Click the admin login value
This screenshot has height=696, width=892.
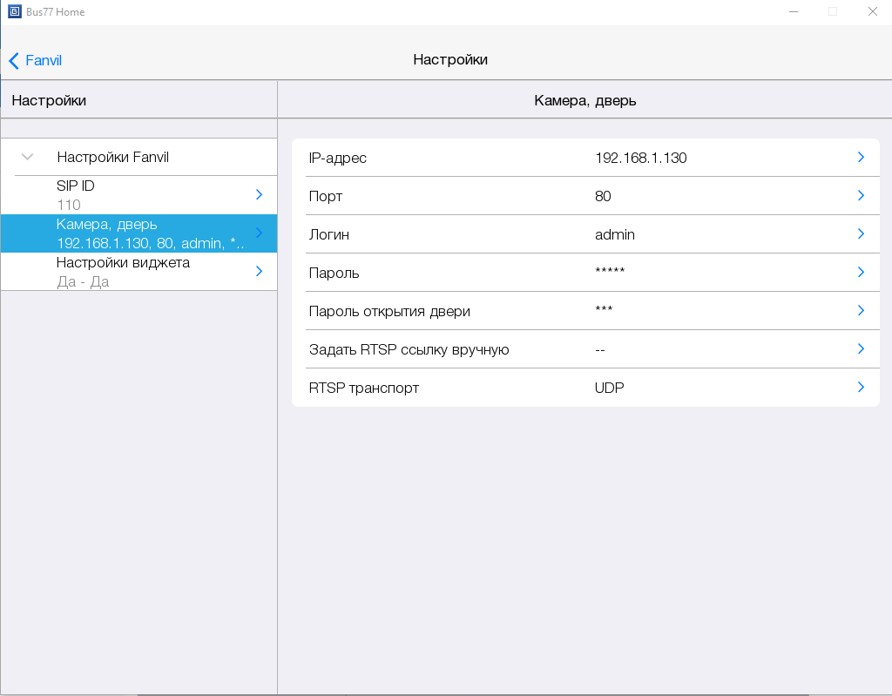(615, 234)
